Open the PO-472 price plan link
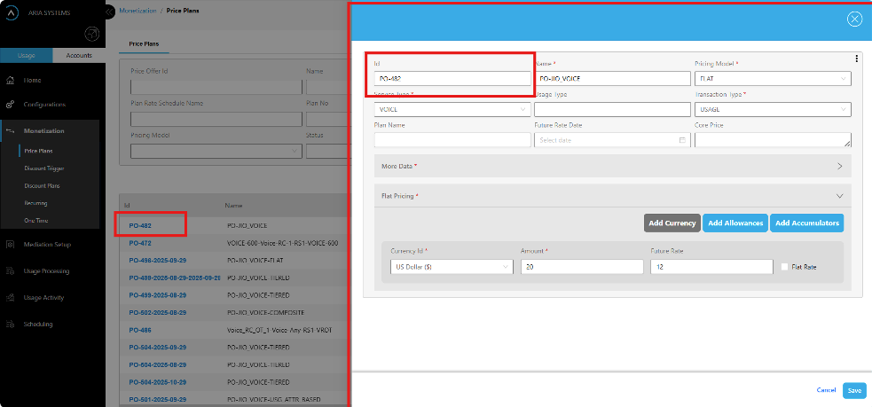The image size is (872, 407). pos(140,243)
